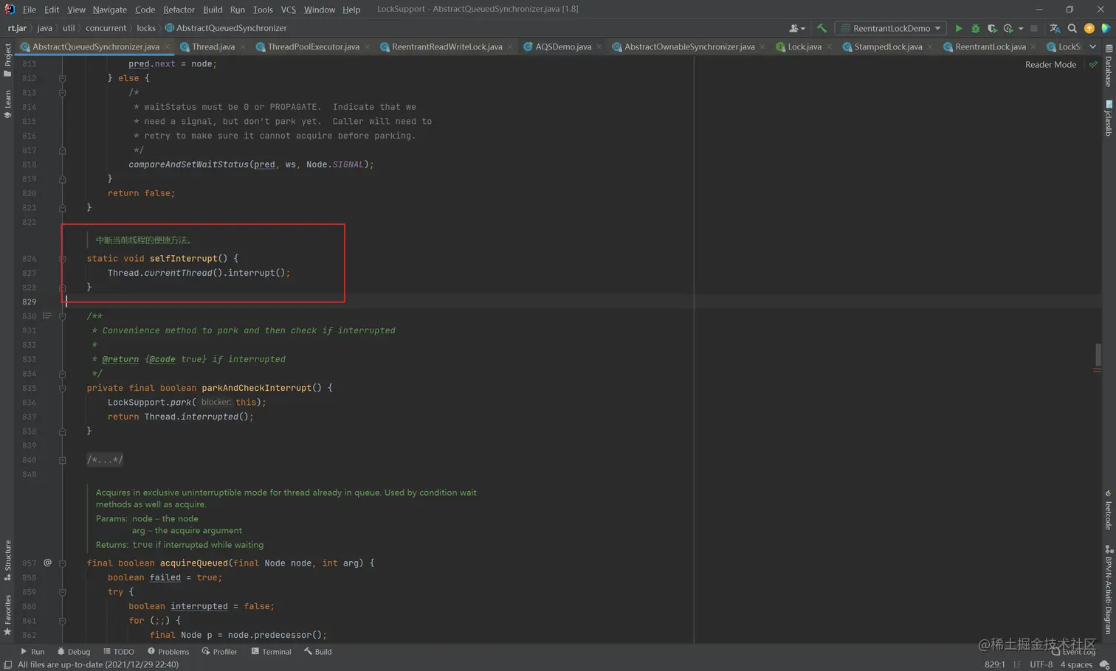Close the StampedLock.java tab
This screenshot has height=671, width=1116.
click(x=930, y=46)
